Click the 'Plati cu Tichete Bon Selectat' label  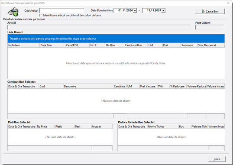pyautogui.click(x=136, y=122)
